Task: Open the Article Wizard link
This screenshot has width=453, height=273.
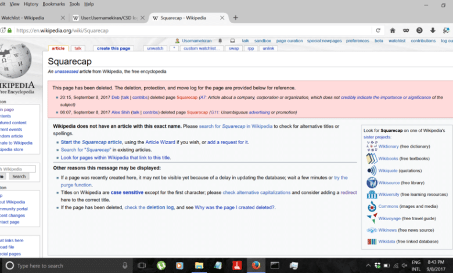Action: click(x=160, y=142)
